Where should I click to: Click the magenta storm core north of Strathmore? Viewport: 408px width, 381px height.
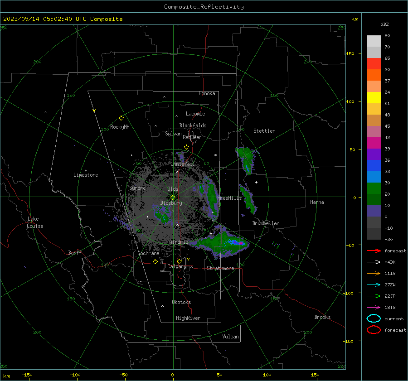click(x=241, y=243)
